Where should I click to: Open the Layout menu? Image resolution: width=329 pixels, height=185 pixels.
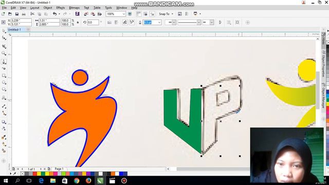click(x=34, y=8)
